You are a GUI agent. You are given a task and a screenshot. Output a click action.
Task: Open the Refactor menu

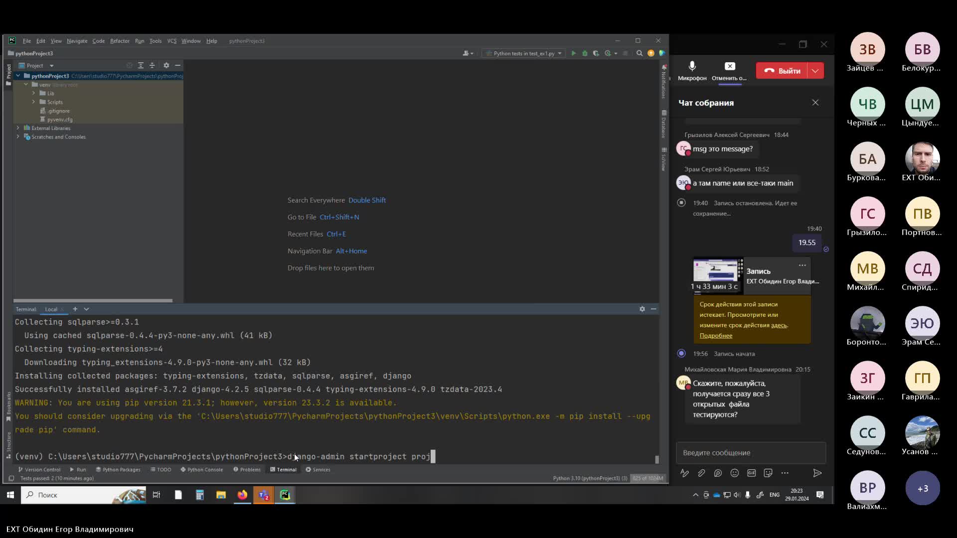(120, 41)
